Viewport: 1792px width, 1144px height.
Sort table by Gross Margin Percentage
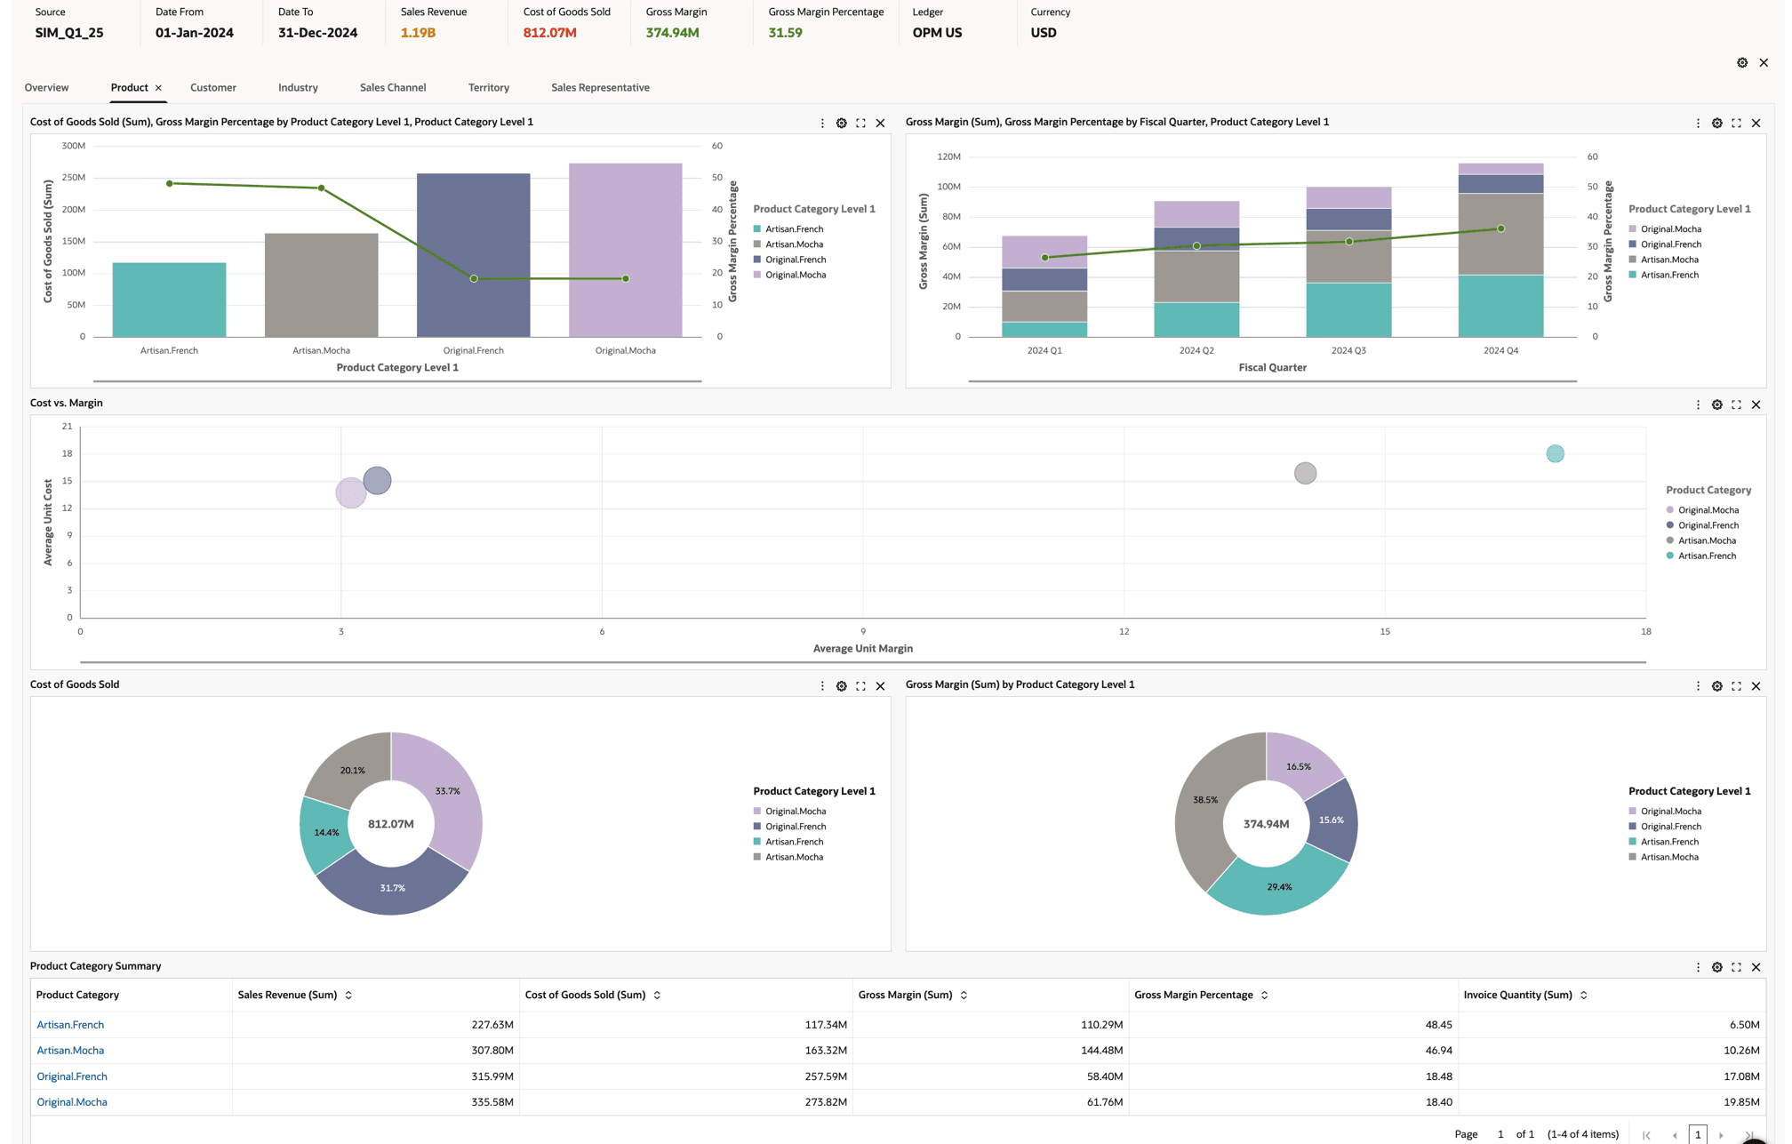(x=1264, y=996)
